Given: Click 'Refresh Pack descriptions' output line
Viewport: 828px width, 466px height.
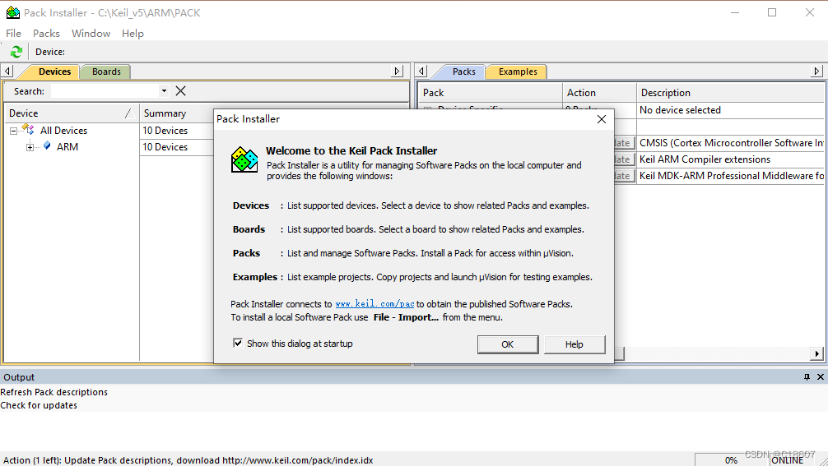Looking at the screenshot, I should click(53, 392).
